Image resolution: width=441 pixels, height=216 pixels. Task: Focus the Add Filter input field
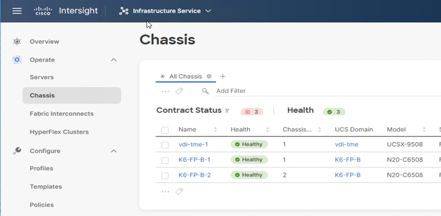click(x=327, y=91)
